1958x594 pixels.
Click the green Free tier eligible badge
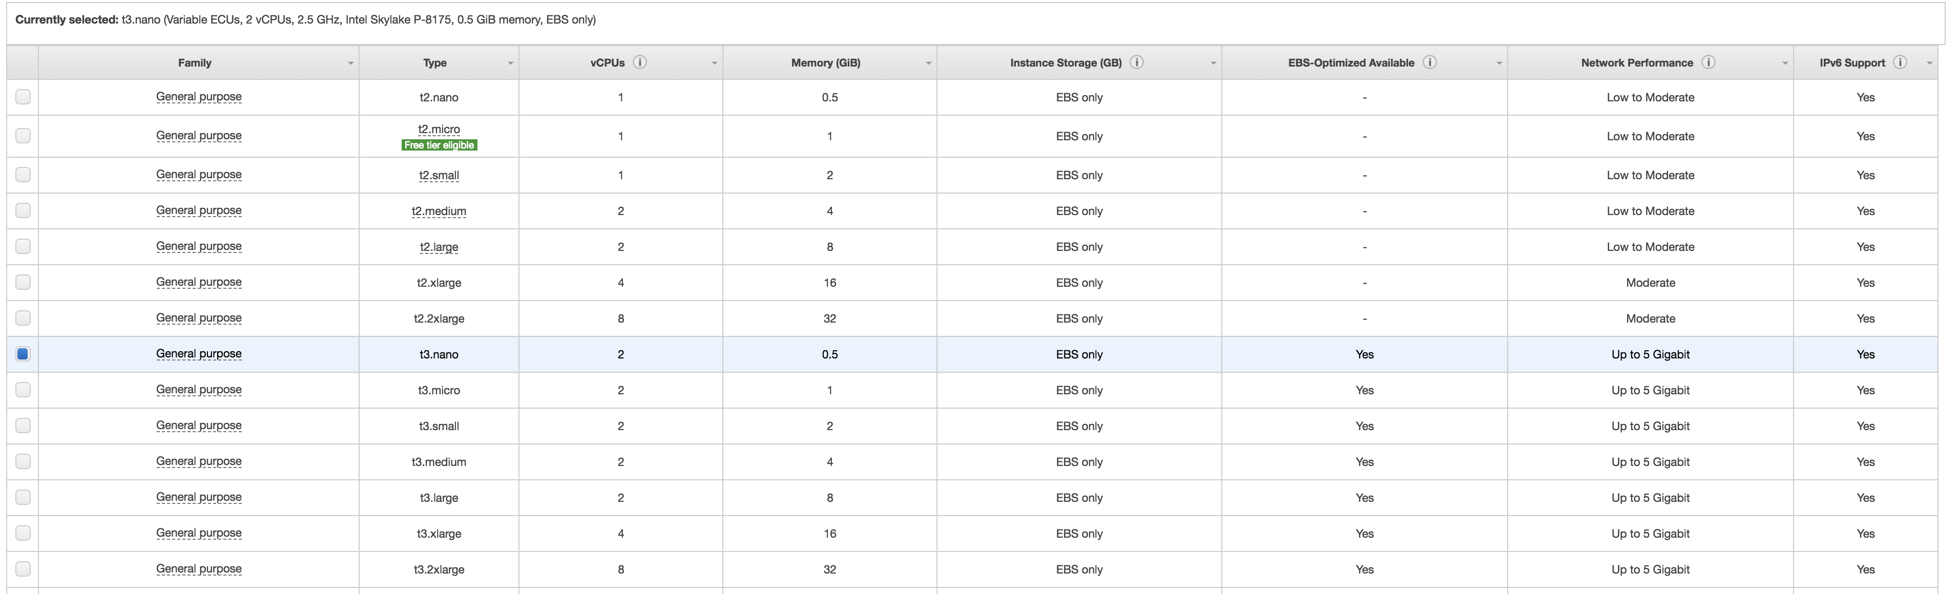(x=440, y=144)
